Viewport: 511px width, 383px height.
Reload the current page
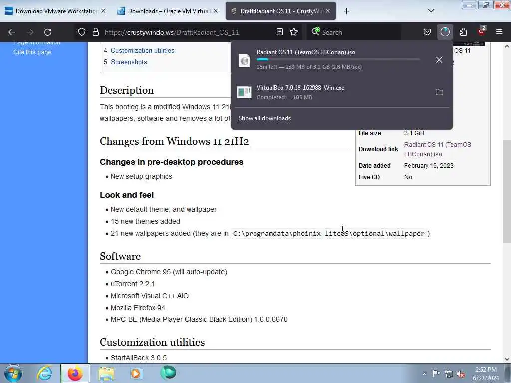[48, 32]
